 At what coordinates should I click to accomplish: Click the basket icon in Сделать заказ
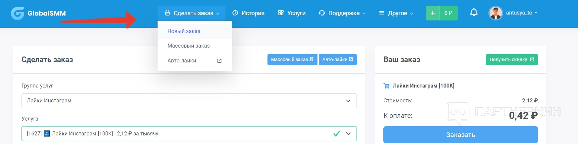point(168,13)
